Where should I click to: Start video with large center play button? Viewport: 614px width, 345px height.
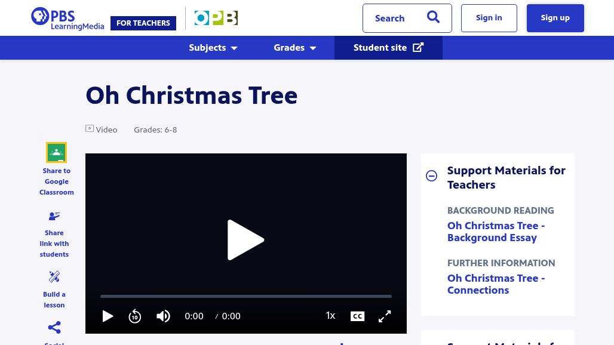(245, 240)
